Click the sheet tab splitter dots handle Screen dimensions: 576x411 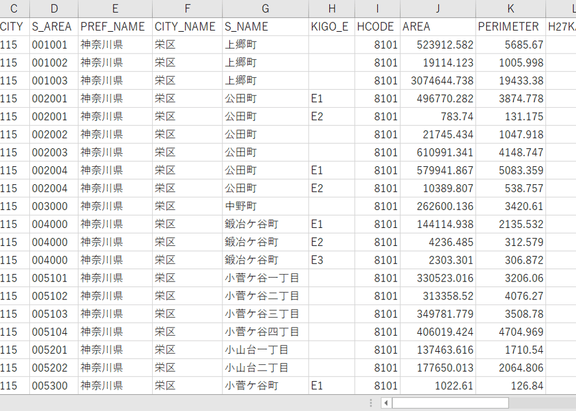tap(371, 403)
